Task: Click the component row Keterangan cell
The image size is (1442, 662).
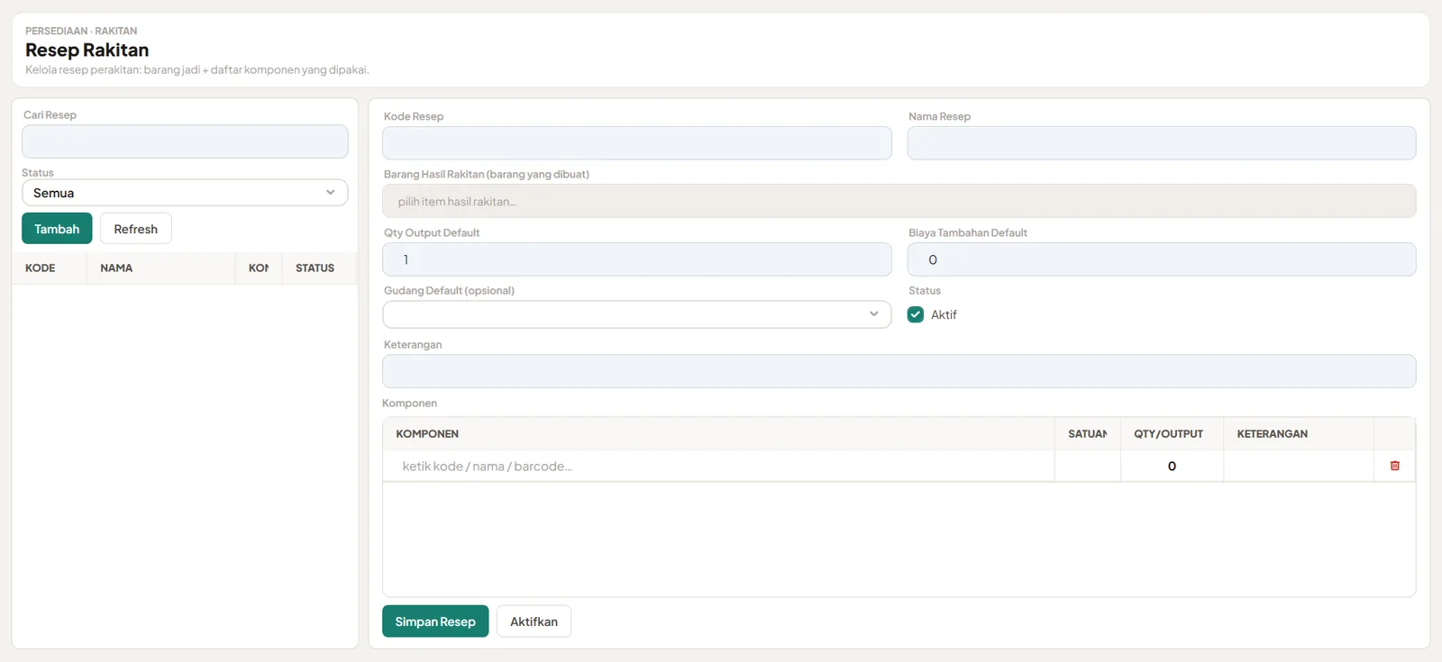Action: (1299, 466)
